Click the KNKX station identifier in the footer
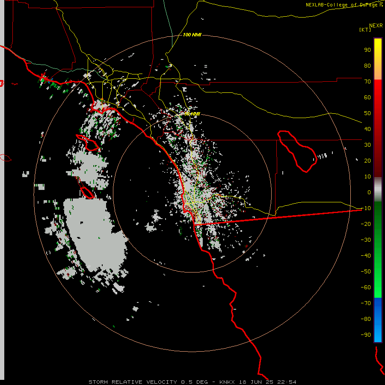The height and width of the screenshot is (385, 385). coord(227,382)
